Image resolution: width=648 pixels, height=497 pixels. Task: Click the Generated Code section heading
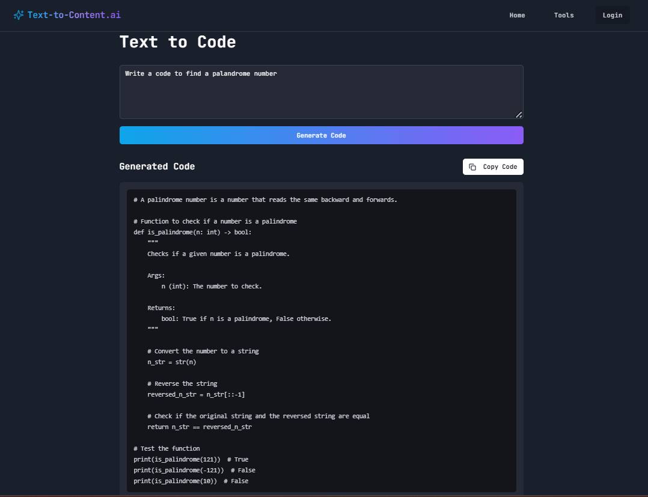pos(157,166)
